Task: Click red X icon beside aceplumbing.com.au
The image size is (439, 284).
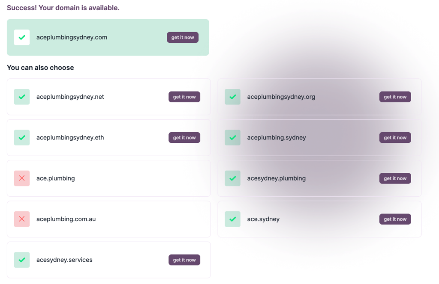Action: 22,219
